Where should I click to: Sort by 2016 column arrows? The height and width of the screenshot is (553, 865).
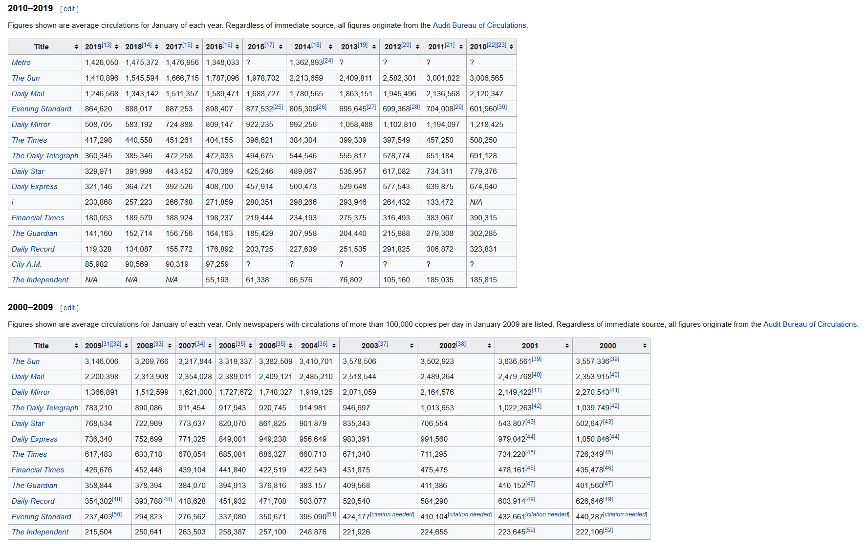237,47
